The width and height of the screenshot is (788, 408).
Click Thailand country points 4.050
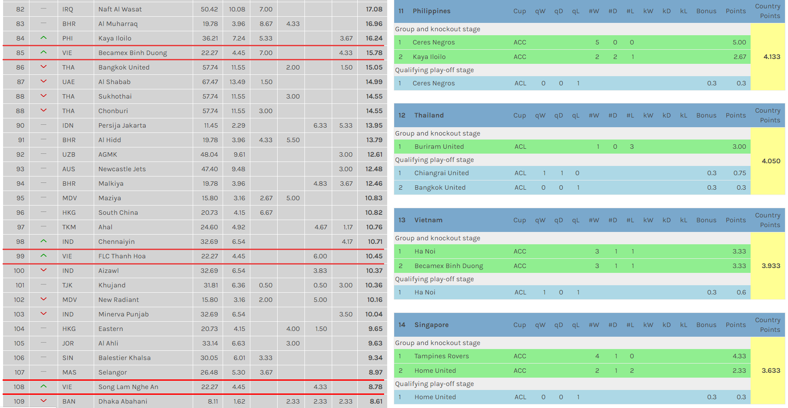[x=771, y=161]
